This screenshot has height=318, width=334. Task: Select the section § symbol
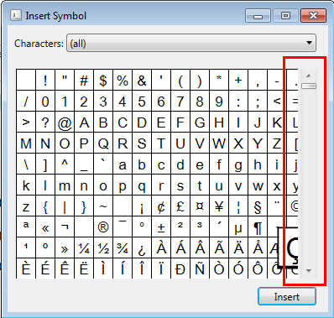258,206
